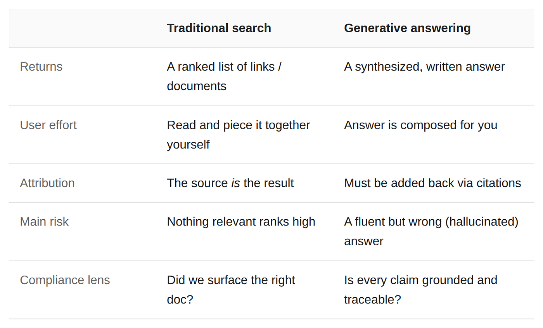The height and width of the screenshot is (328, 543).
Task: Select the 'Returns' row label
Action: click(41, 66)
